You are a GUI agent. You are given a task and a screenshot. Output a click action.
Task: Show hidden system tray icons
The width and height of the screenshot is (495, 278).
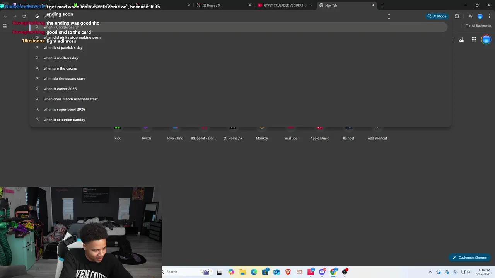click(x=430, y=272)
